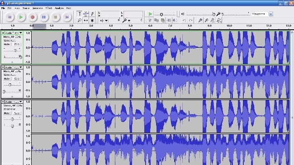Select the Selection (I-beam) tool
294x165 pixels.
point(80,14)
